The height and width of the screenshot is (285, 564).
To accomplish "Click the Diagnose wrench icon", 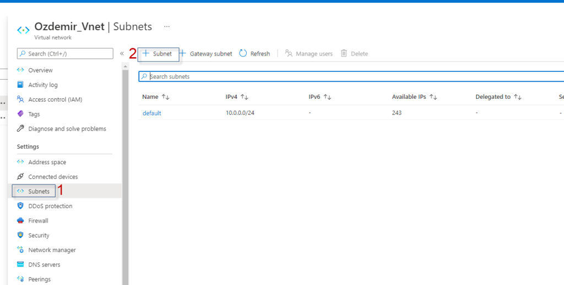I will 20,128.
